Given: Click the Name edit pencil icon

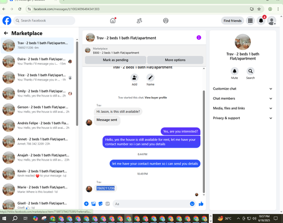Looking at the screenshot, I should coord(151,78).
